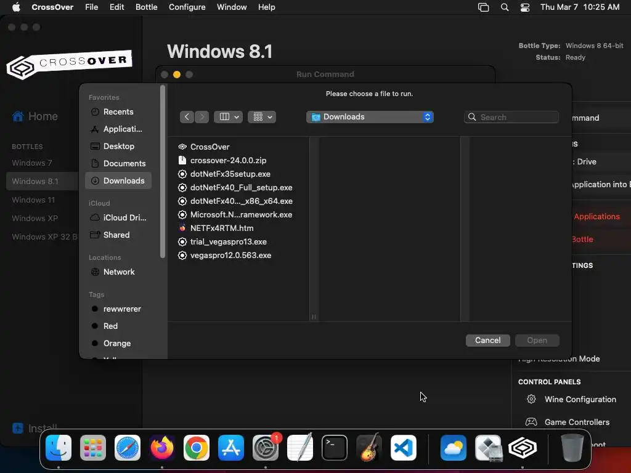Open Launchpad from the Dock

point(93,448)
